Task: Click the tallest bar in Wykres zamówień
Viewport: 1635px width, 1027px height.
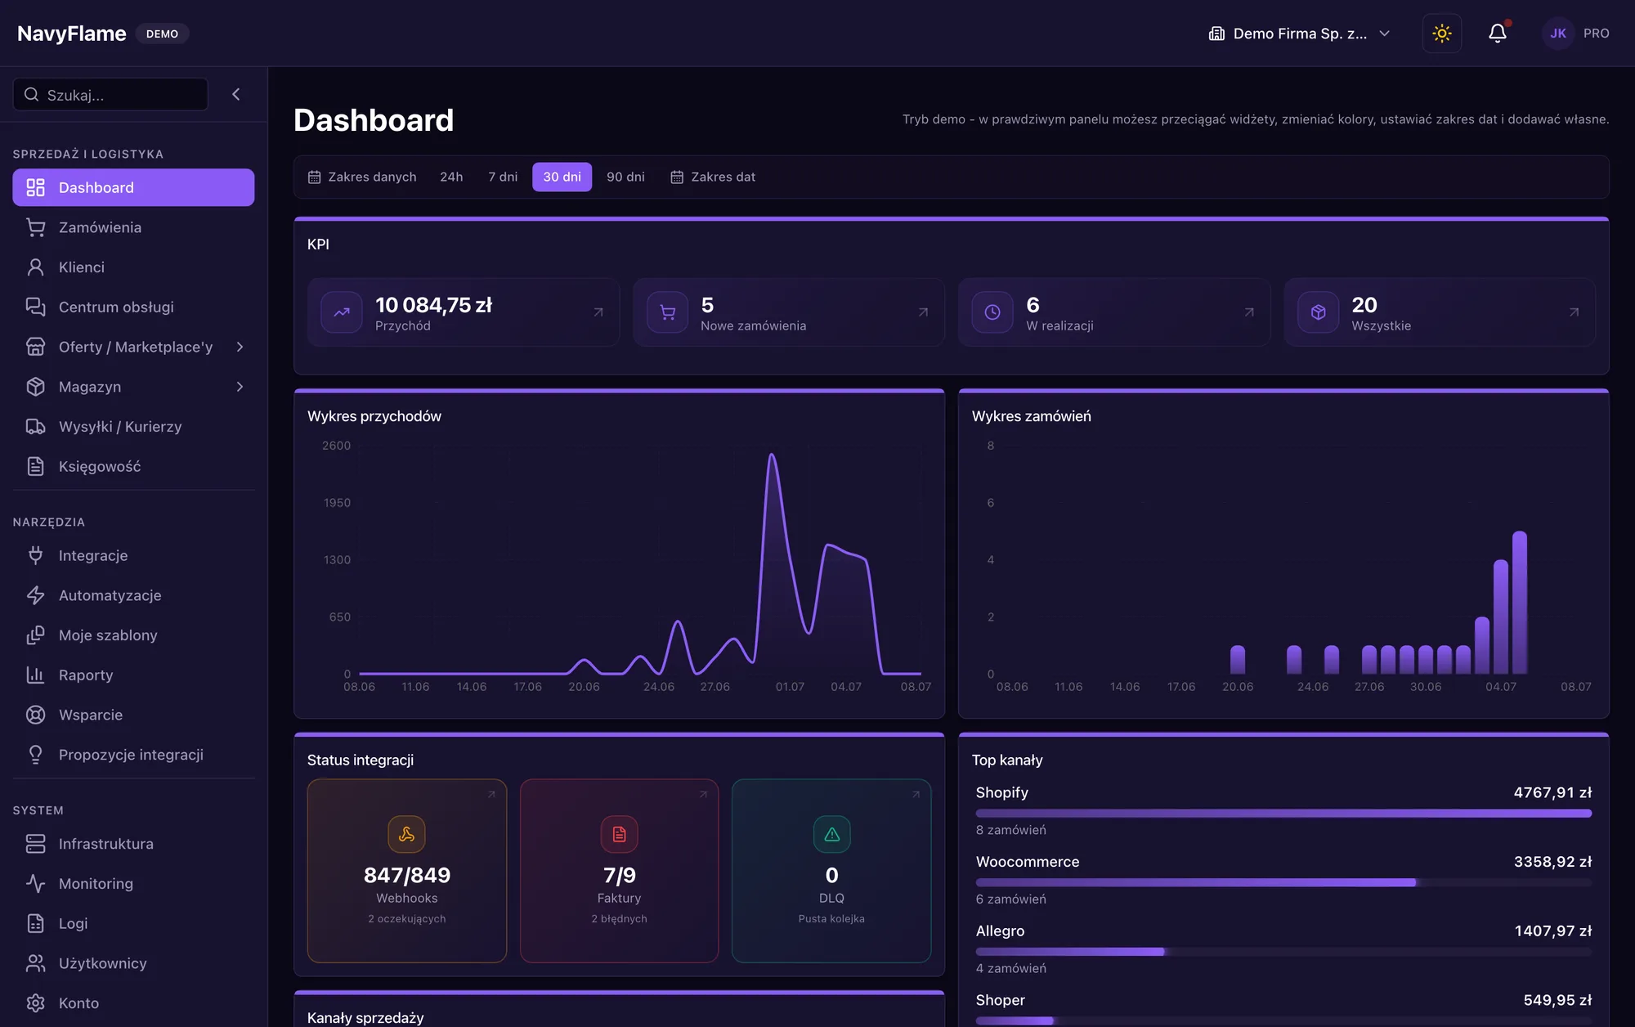Action: tap(1520, 603)
